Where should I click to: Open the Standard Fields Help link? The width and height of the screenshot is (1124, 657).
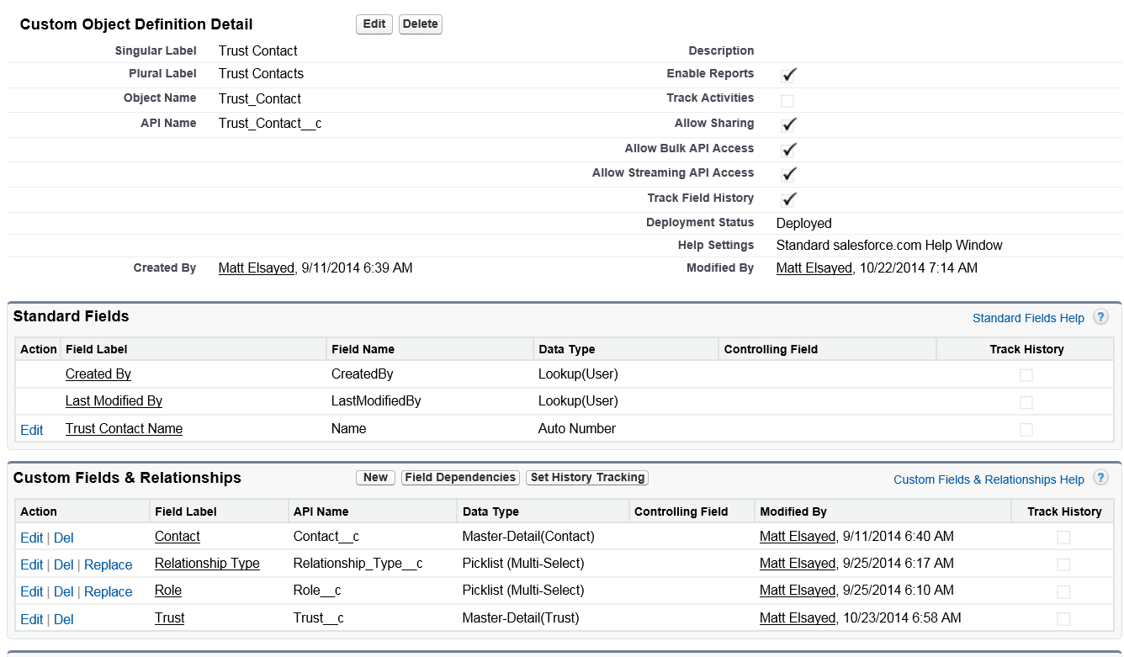point(1028,318)
